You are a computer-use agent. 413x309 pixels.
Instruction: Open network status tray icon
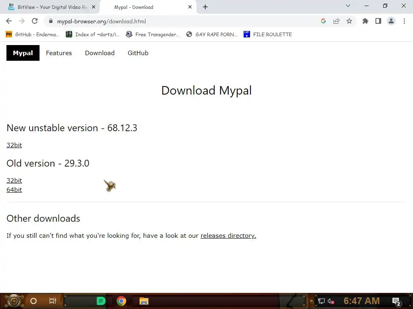pyautogui.click(x=321, y=301)
